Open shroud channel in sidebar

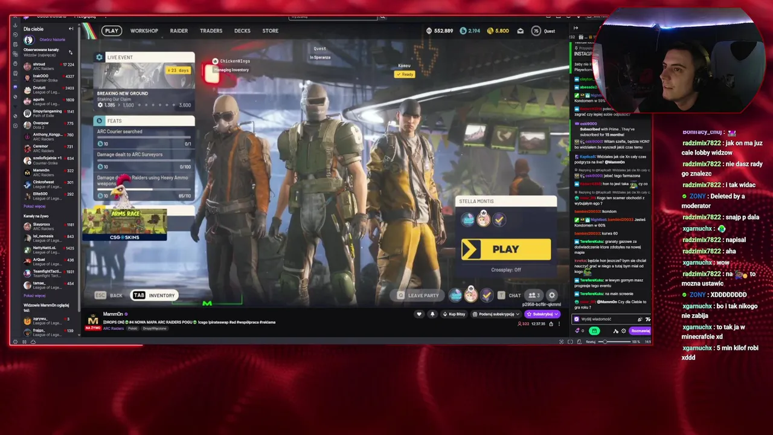click(x=48, y=66)
